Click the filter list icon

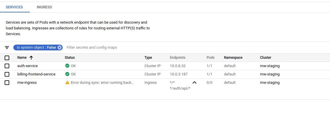(x=7, y=48)
